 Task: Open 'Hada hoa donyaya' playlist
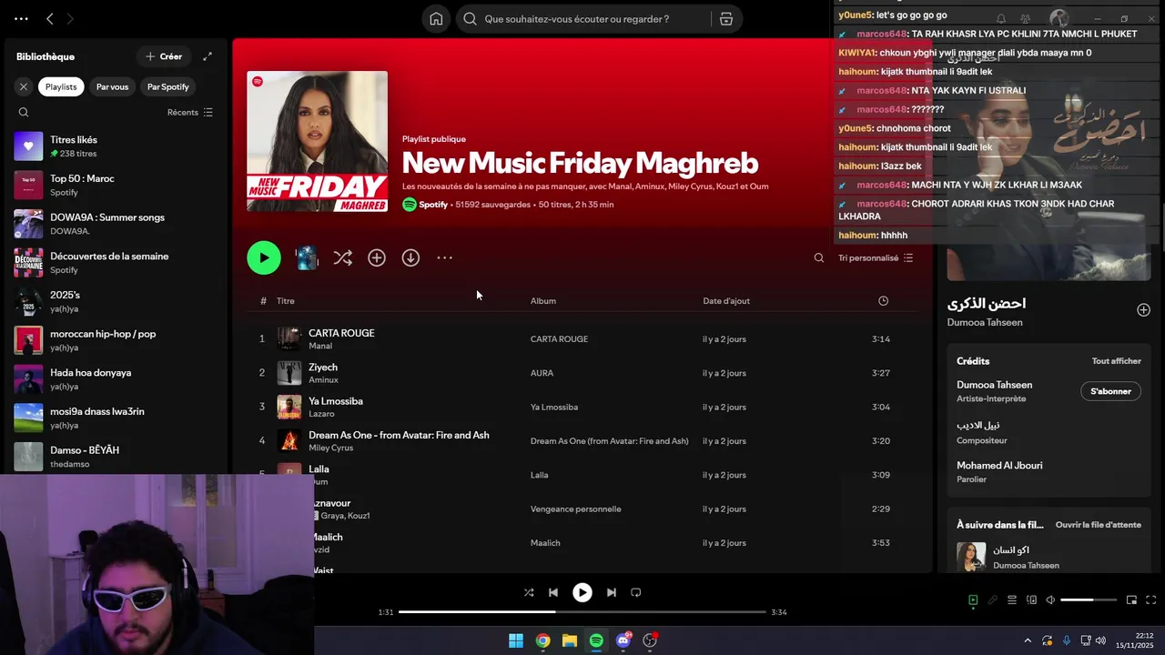click(114, 379)
